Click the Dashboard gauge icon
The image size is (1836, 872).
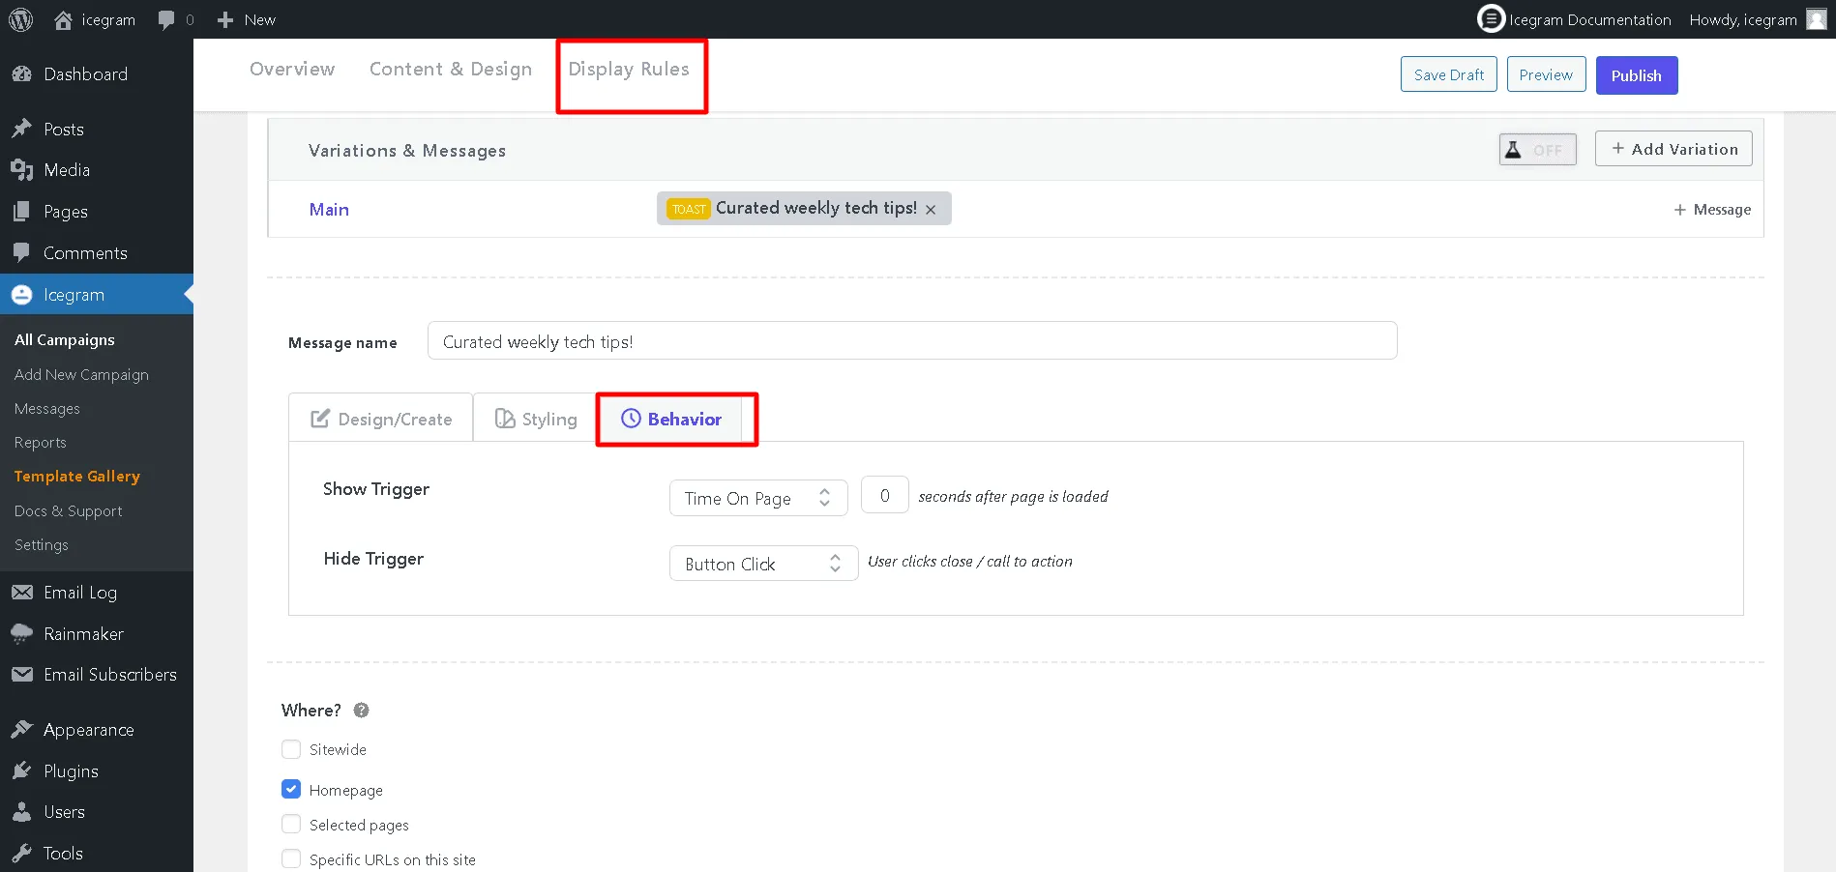[22, 74]
